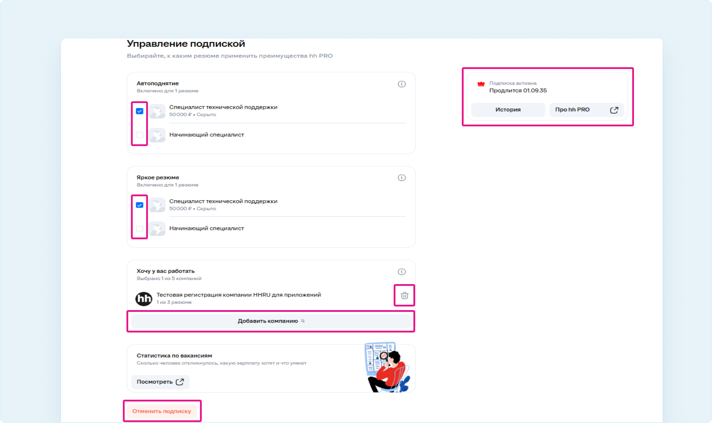Click Посмотреть for vacancy statistics
Screen dimensions: 712x423
click(160, 382)
